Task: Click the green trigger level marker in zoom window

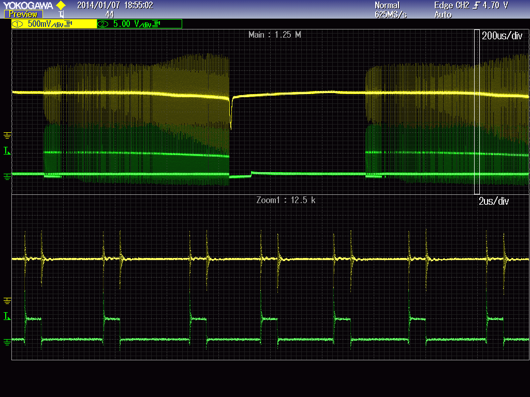Action: (x=7, y=316)
